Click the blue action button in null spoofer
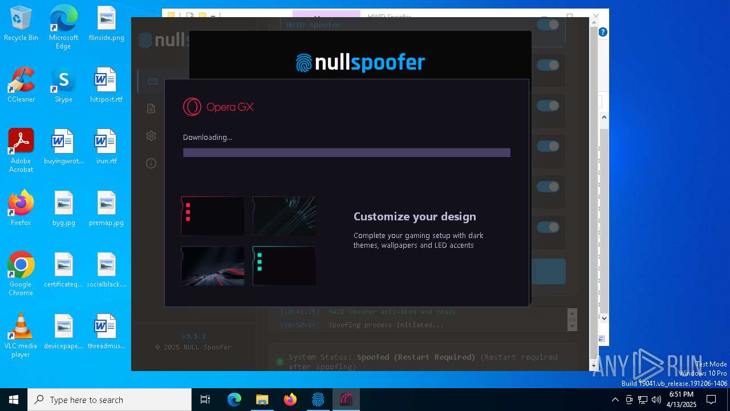 [x=548, y=272]
